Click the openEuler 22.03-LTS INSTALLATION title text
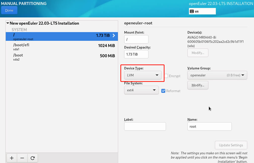Image resolution: width=254 pixels, height=163 pixels. [x=221, y=3]
